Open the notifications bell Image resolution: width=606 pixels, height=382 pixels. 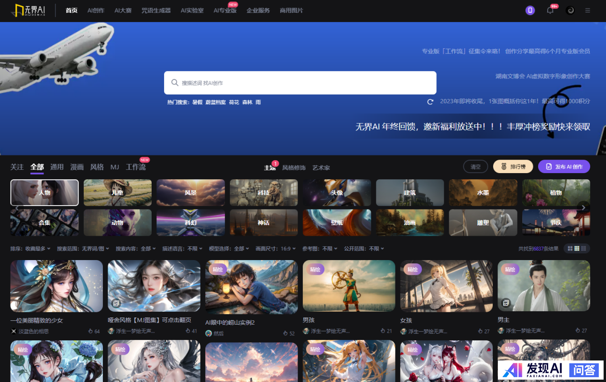click(x=550, y=11)
